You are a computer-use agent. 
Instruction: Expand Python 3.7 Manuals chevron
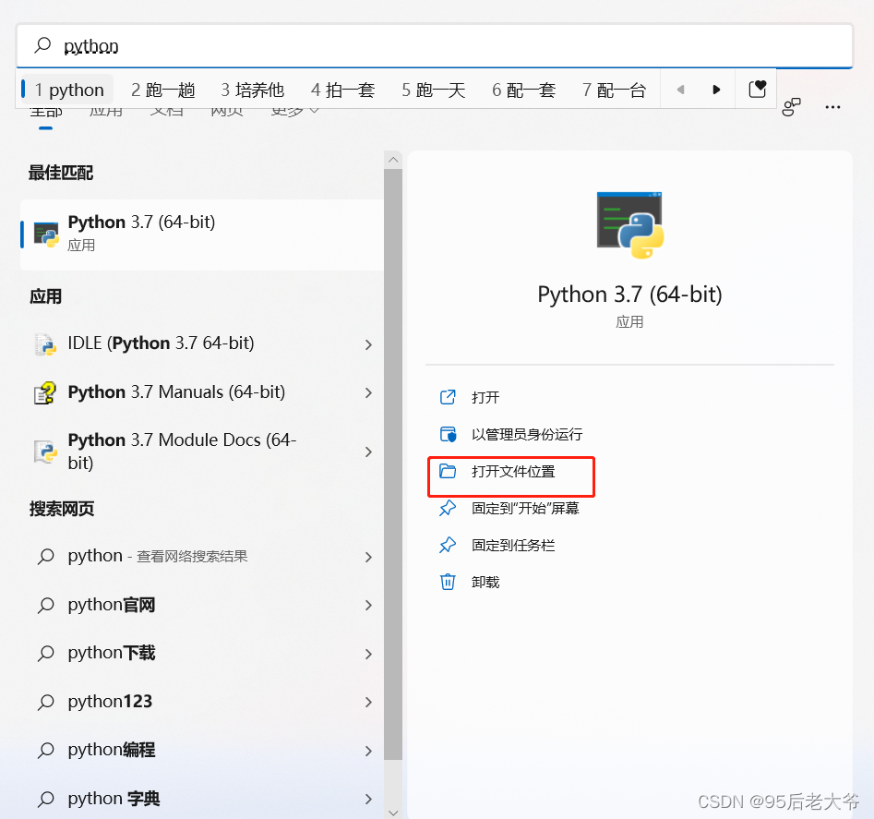(368, 393)
